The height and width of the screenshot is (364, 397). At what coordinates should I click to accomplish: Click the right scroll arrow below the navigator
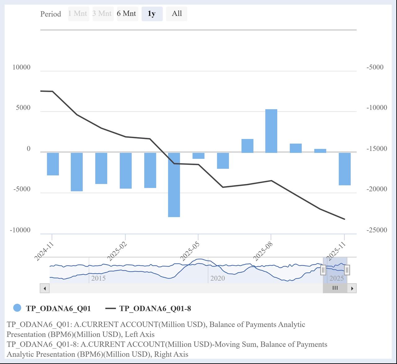(x=352, y=288)
